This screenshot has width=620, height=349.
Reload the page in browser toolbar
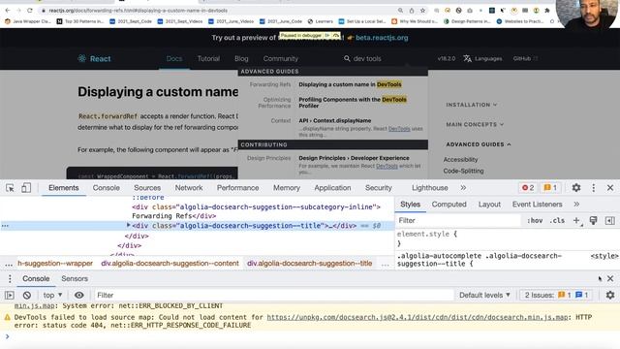point(30,11)
